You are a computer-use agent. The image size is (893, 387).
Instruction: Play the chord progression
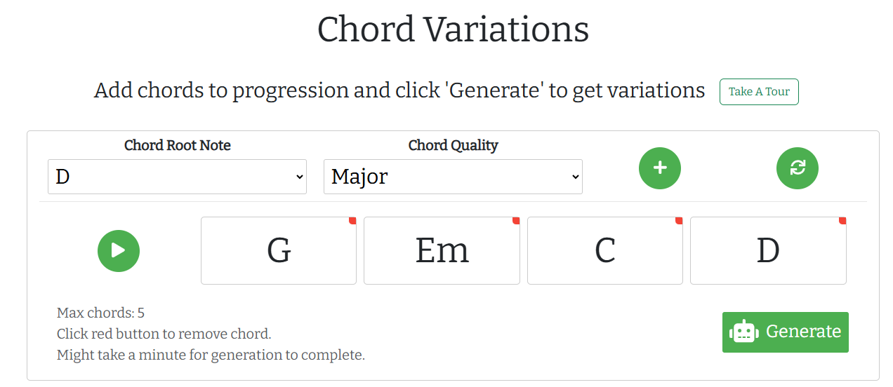tap(119, 250)
